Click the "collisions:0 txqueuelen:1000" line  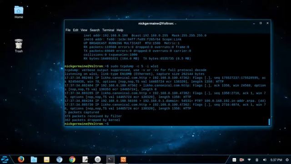[x=110, y=55]
